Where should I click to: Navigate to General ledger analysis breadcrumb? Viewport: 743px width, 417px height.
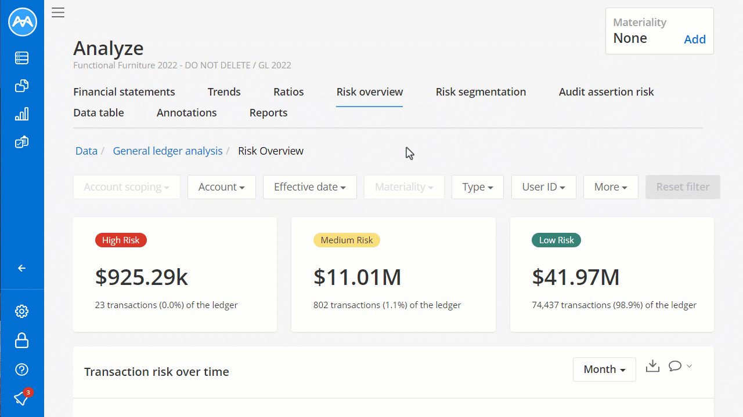[167, 151]
